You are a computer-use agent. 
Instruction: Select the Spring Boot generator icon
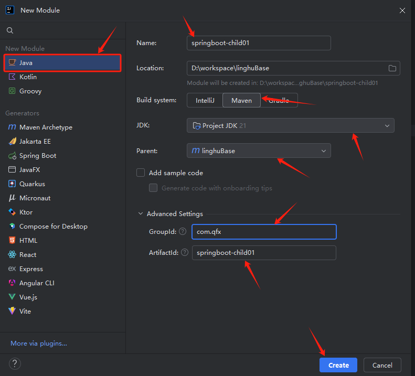point(12,156)
